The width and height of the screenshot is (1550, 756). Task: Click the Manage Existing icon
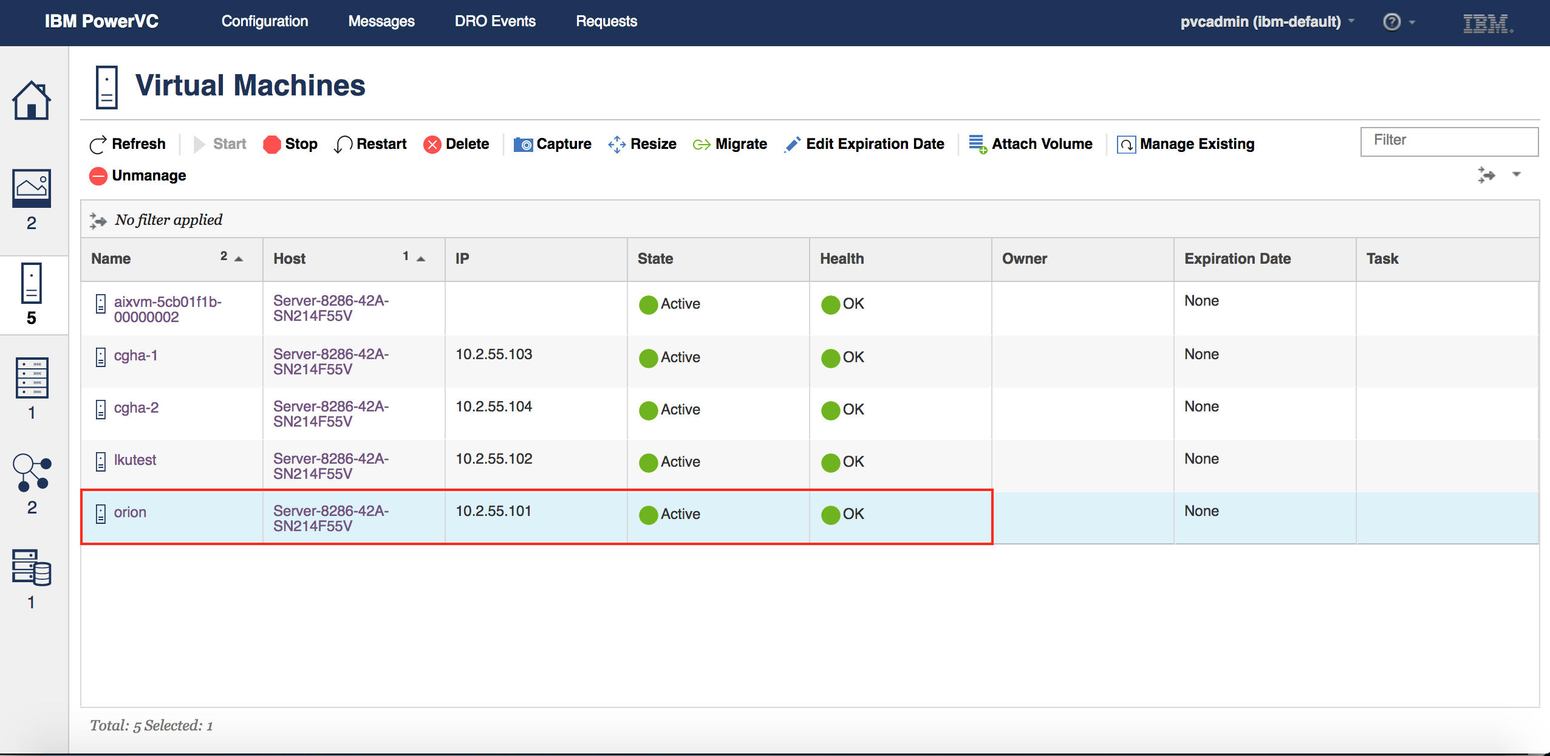click(1126, 145)
